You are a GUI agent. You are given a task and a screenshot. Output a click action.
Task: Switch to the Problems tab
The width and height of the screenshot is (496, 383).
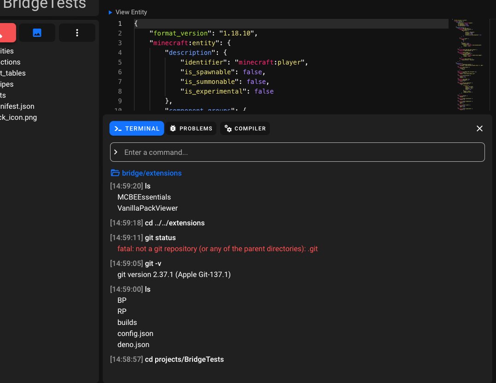click(191, 129)
